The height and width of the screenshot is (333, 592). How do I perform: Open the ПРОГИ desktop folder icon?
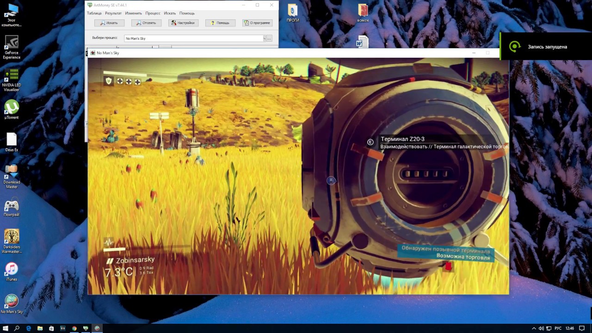pyautogui.click(x=293, y=13)
